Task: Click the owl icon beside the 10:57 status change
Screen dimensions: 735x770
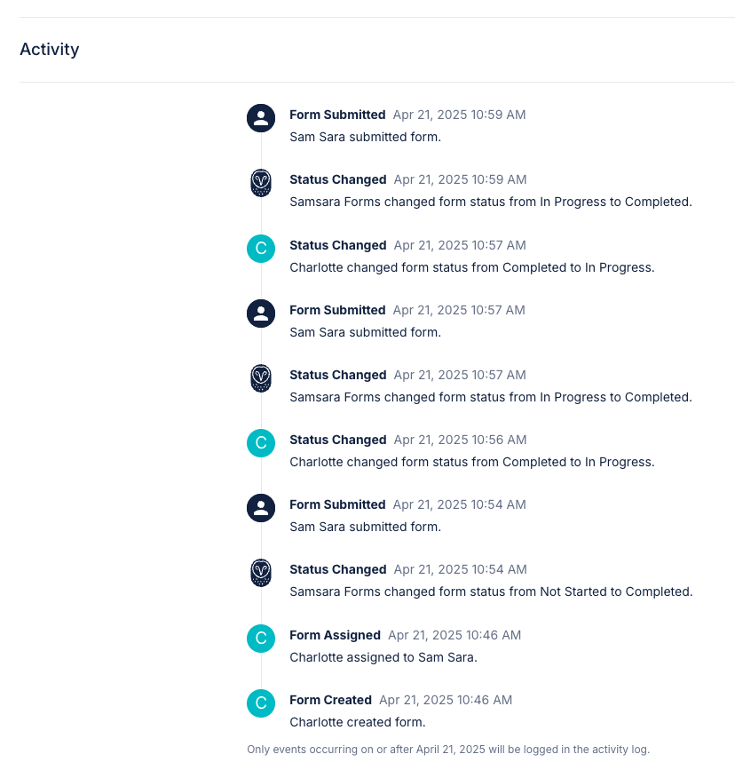Action: (260, 378)
